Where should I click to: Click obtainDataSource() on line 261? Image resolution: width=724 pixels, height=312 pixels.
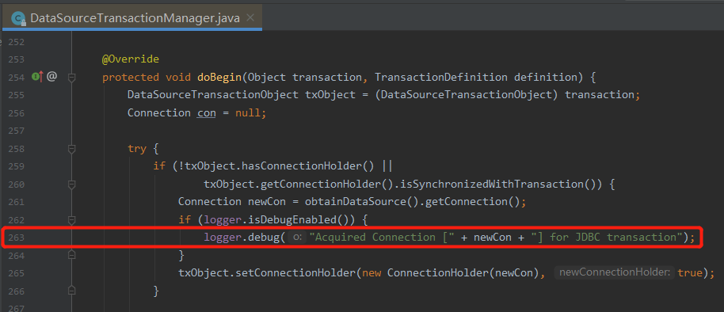tap(355, 202)
